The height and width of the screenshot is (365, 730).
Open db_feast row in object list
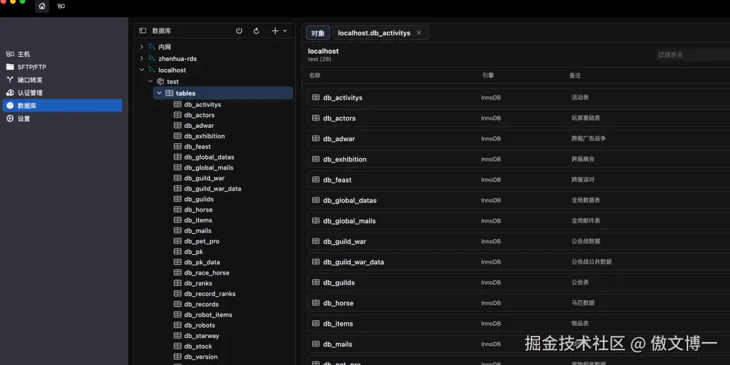518,180
